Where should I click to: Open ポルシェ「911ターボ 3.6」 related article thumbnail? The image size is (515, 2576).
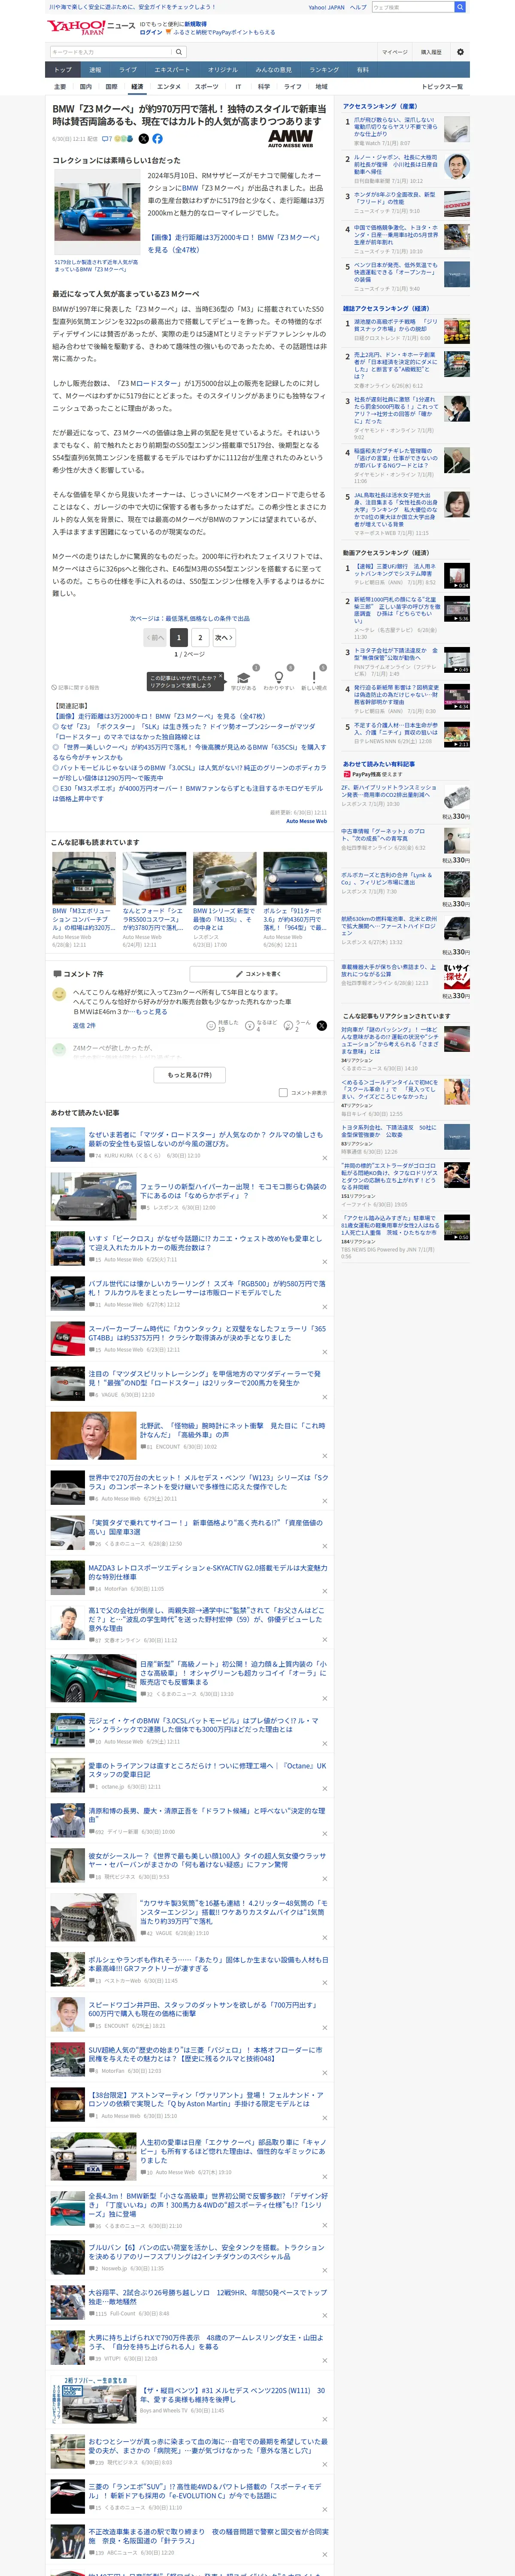pyautogui.click(x=294, y=879)
